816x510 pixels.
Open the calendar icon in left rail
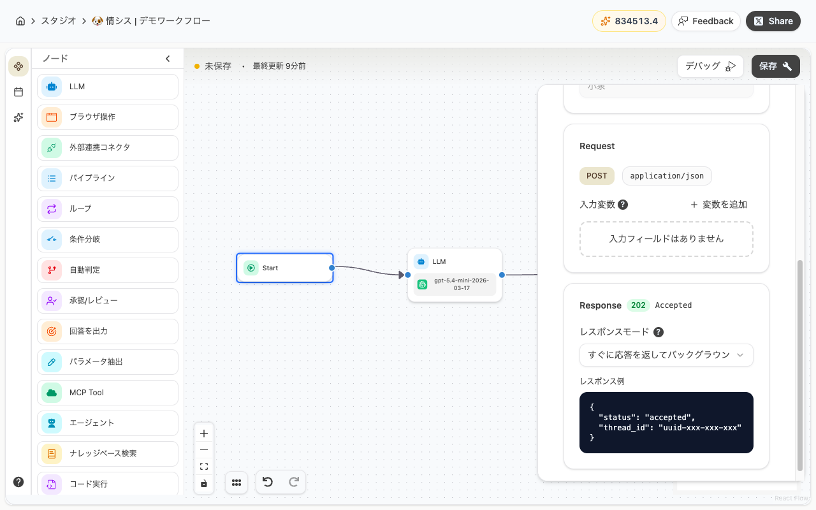tap(18, 92)
